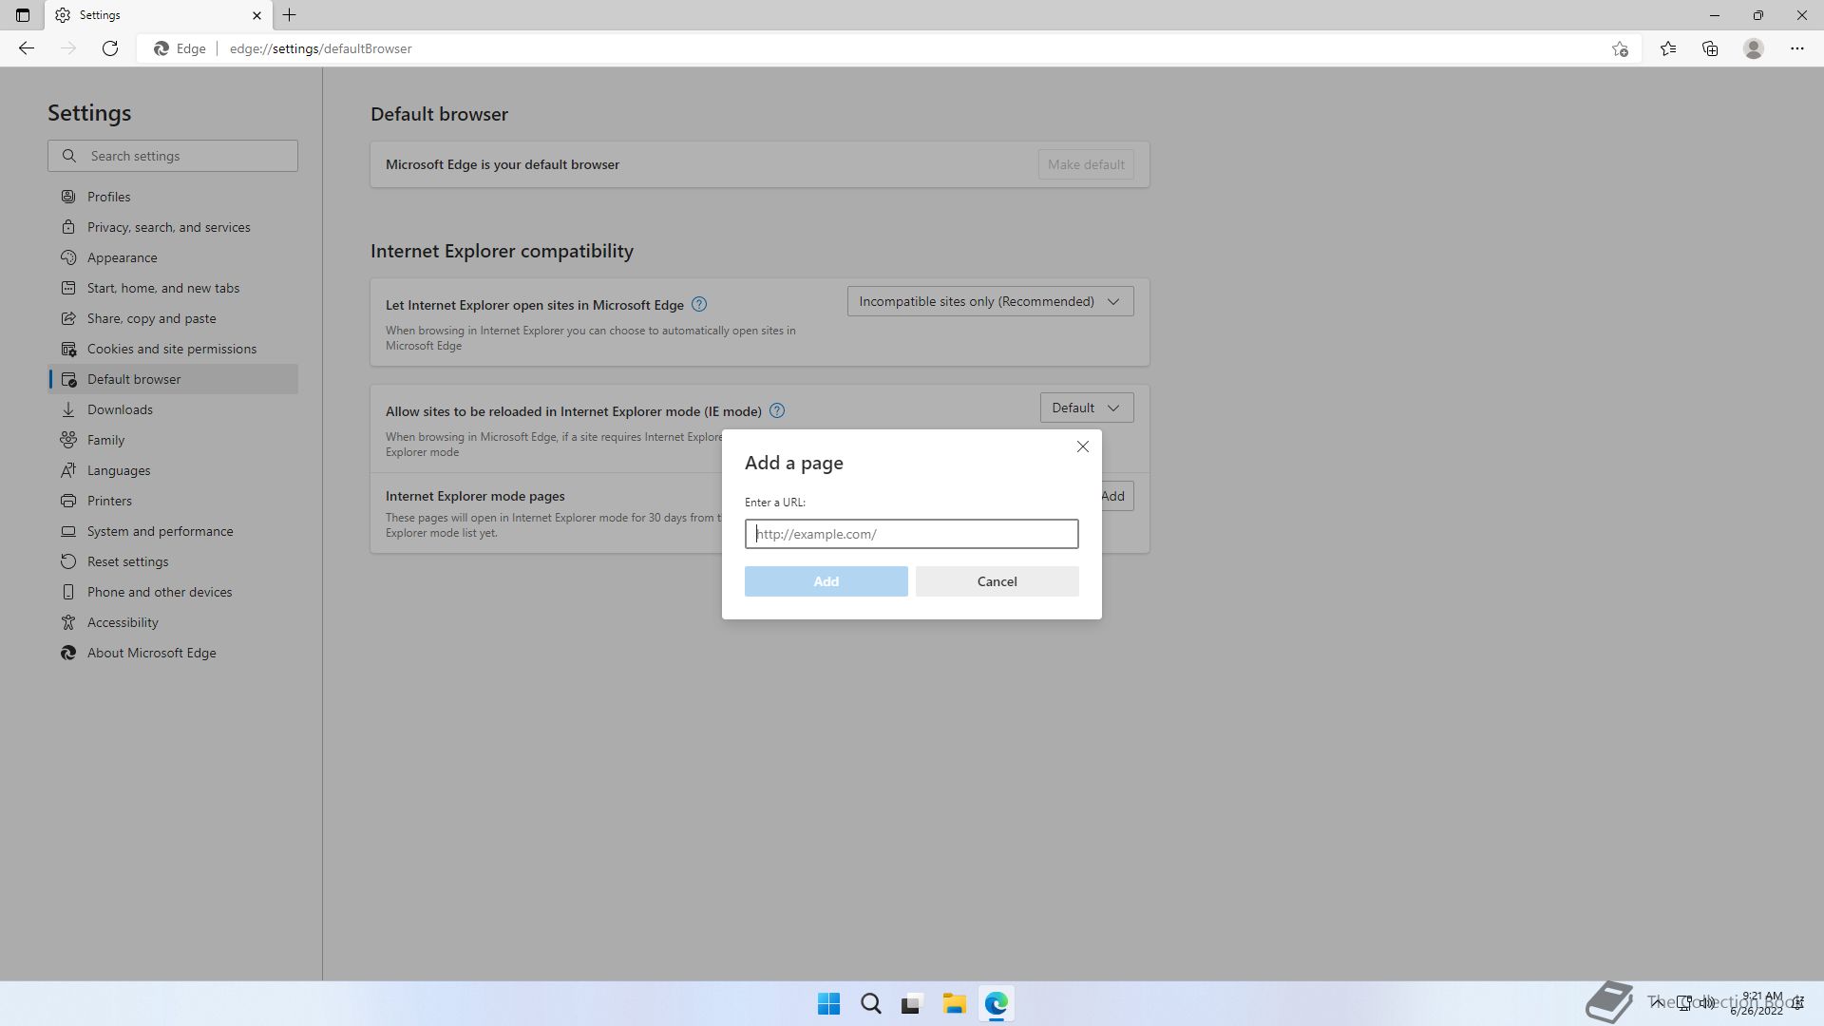Open Downloads settings section
1824x1026 pixels.
(x=173, y=409)
